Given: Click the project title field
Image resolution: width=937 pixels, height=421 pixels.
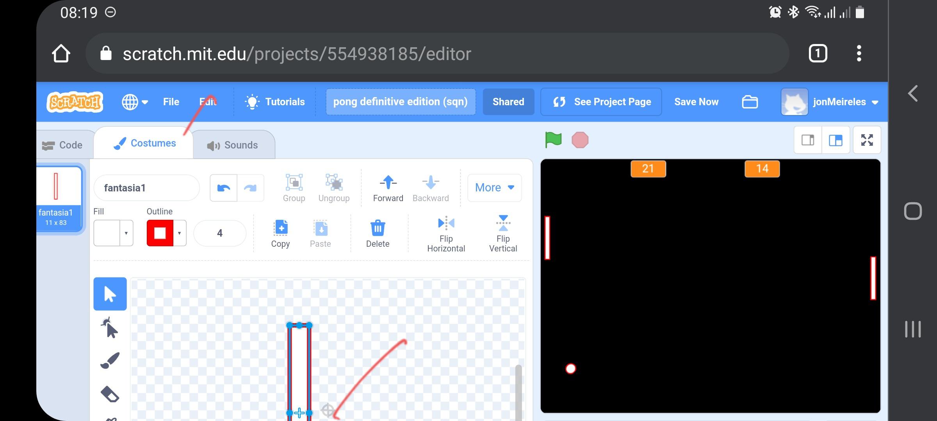Looking at the screenshot, I should click(401, 102).
